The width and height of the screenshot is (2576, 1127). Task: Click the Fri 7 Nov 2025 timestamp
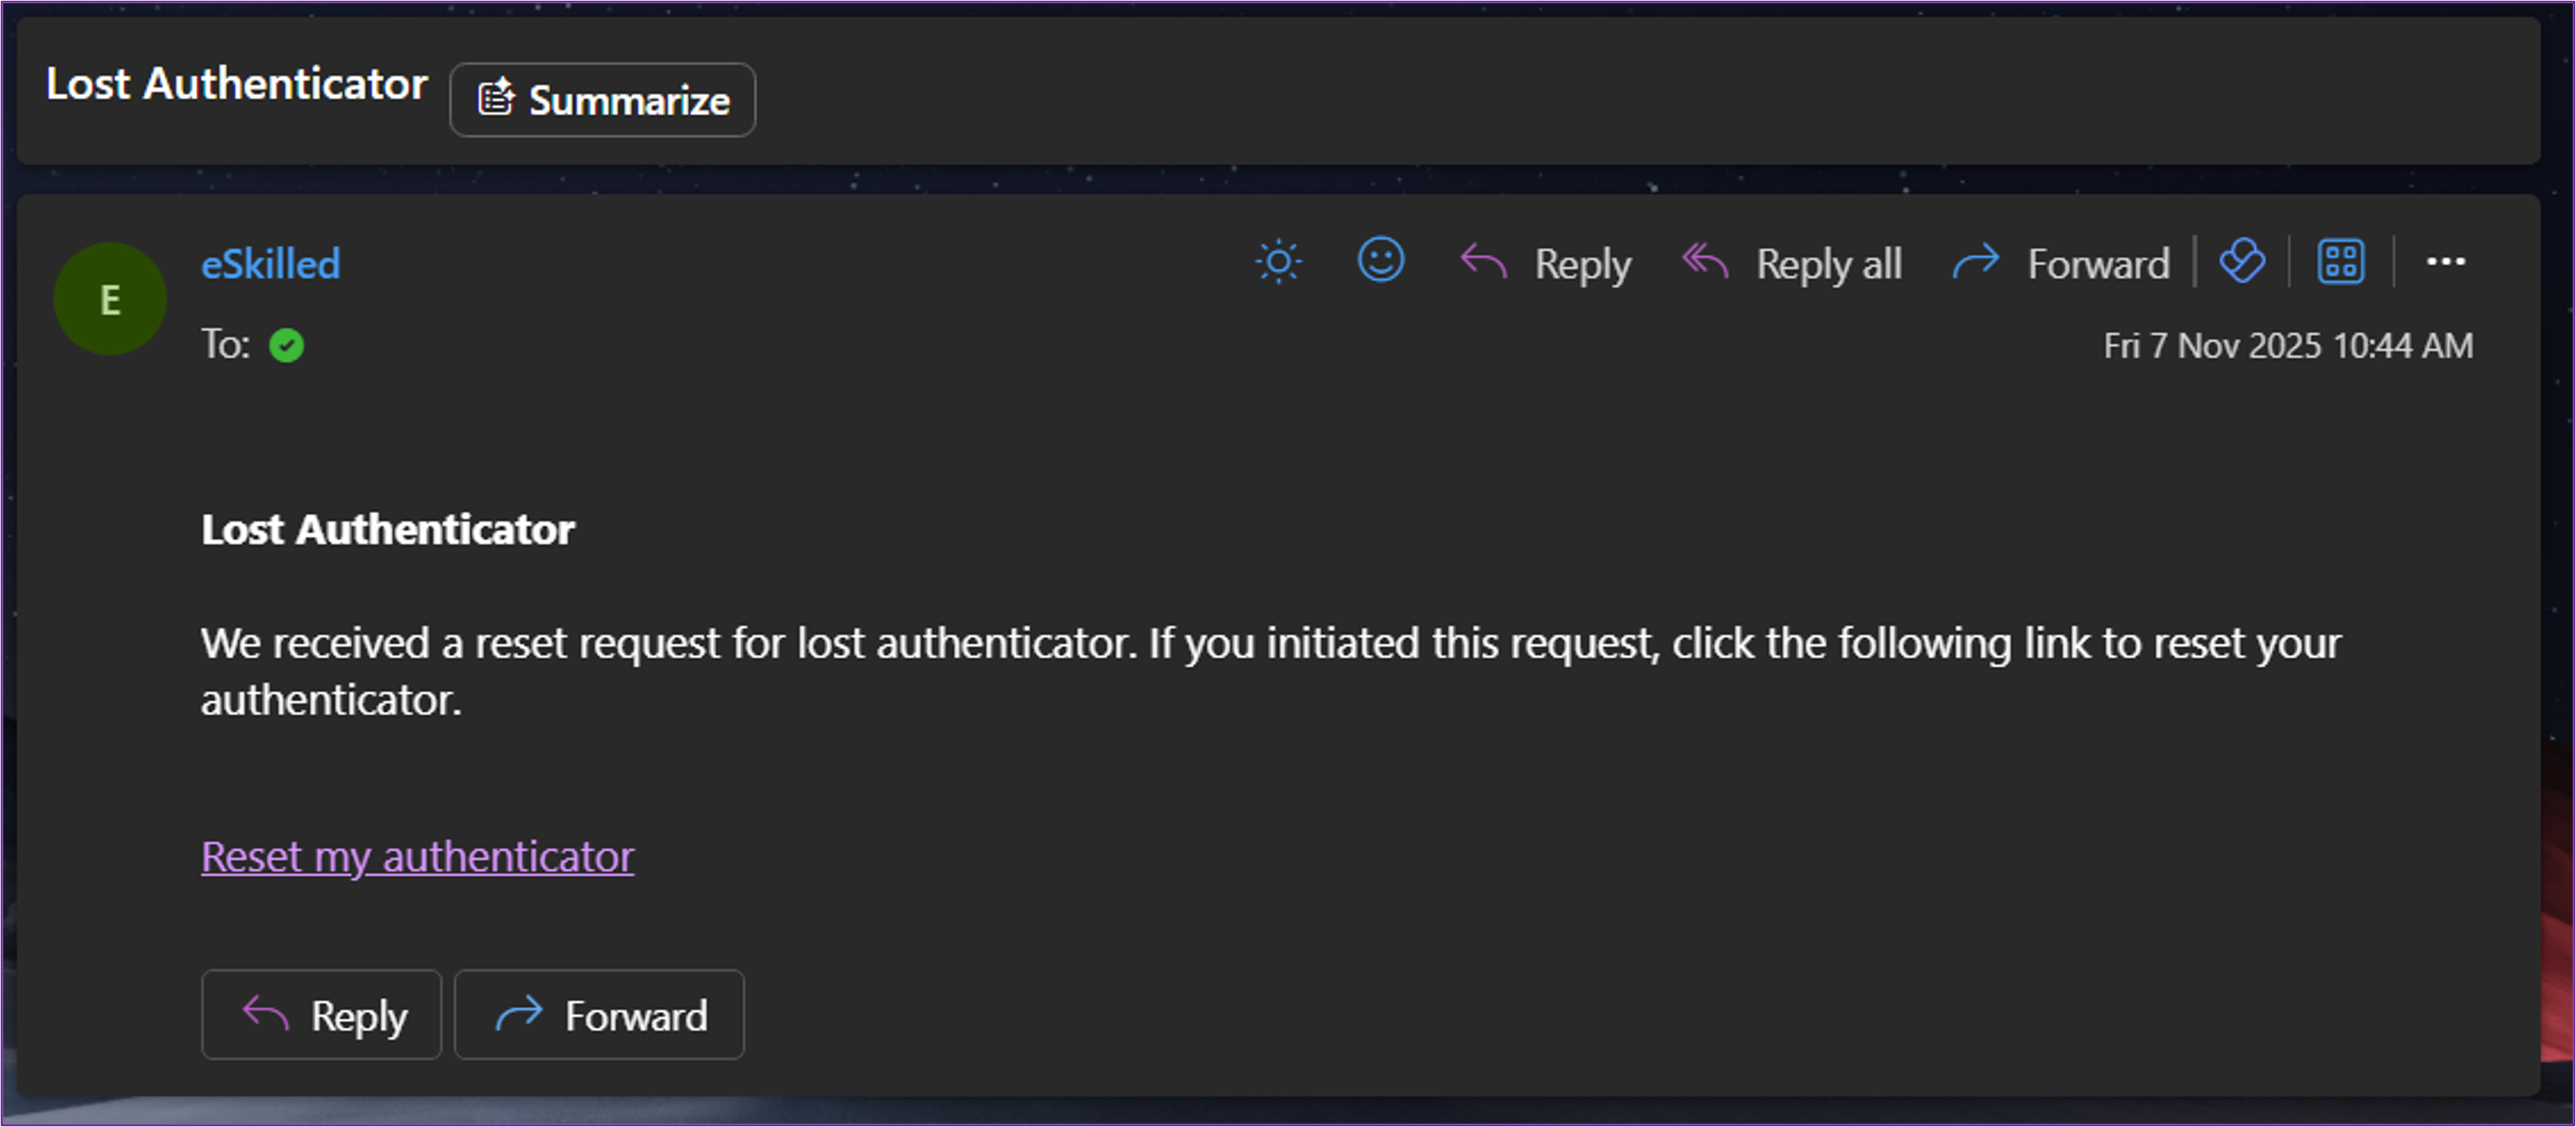click(2288, 346)
